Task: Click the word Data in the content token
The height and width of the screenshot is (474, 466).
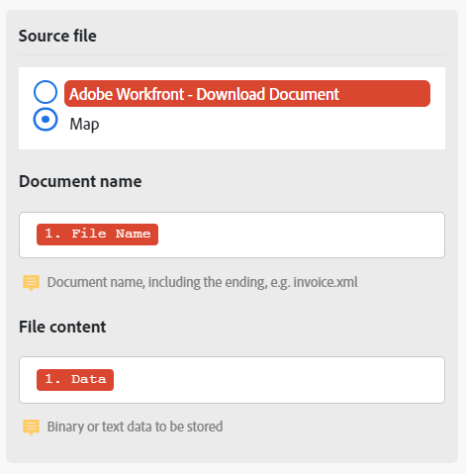Action: pos(89,379)
